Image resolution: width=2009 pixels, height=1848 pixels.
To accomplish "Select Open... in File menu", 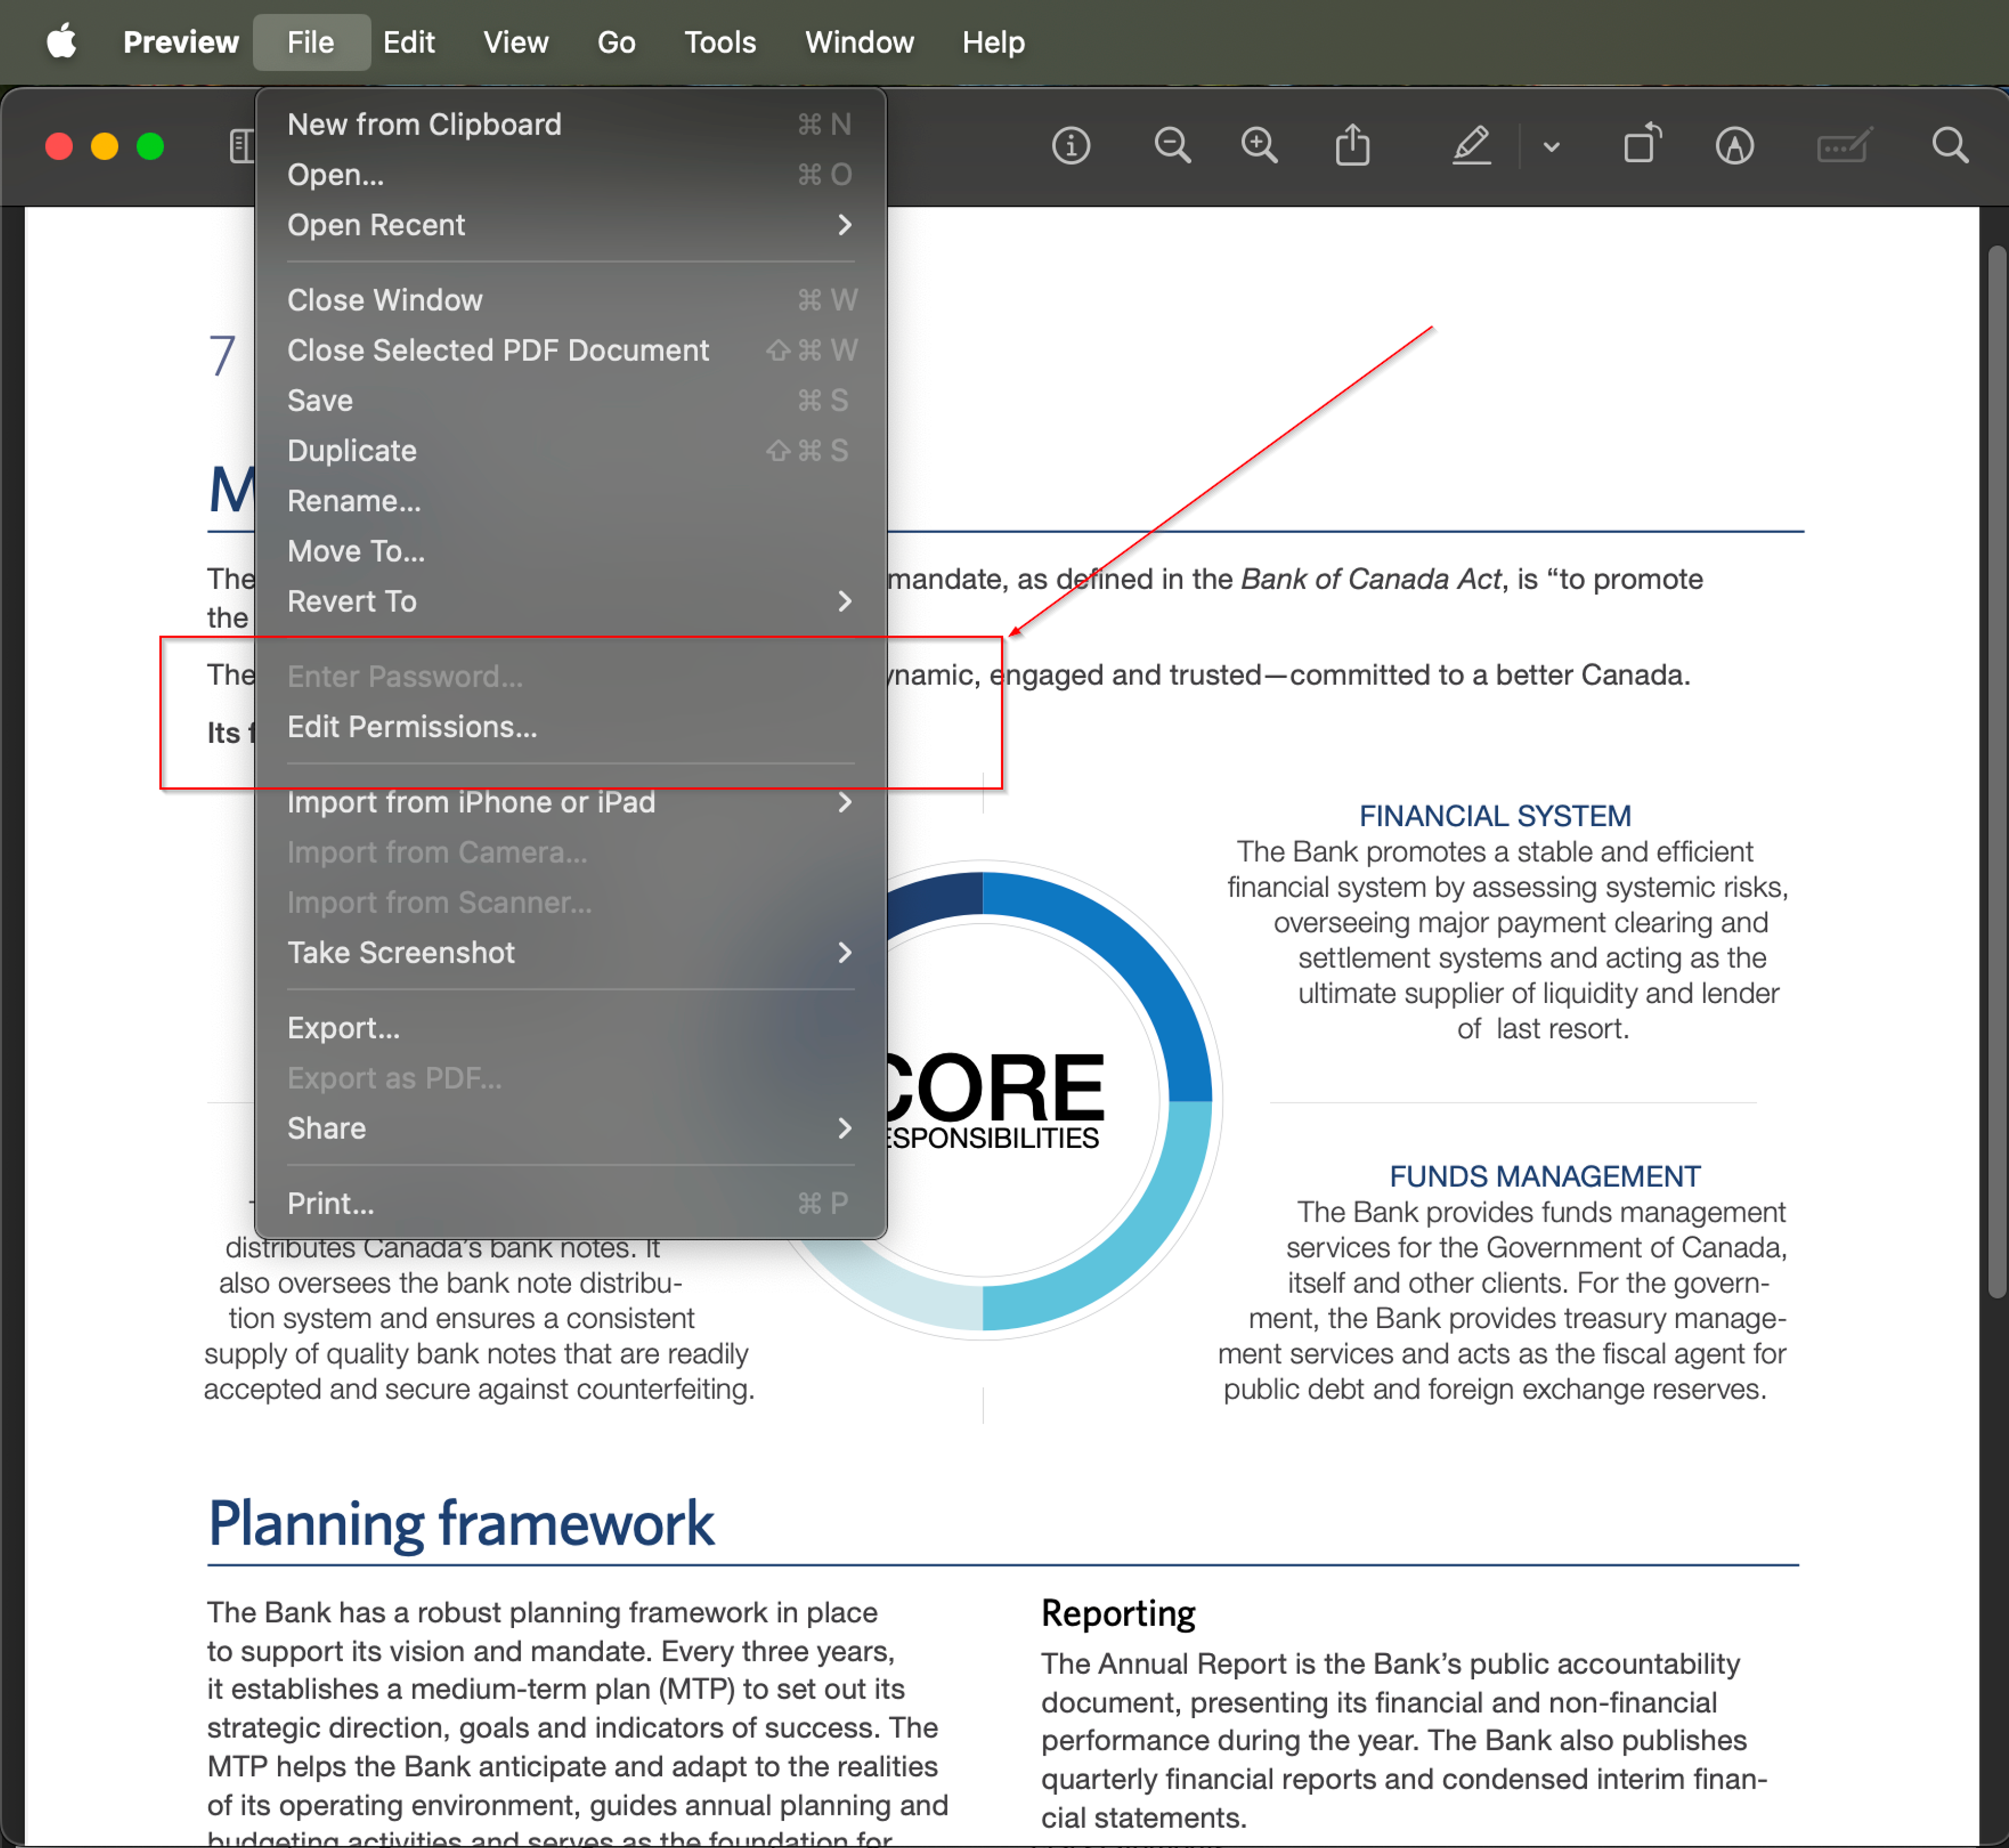I will [571, 174].
